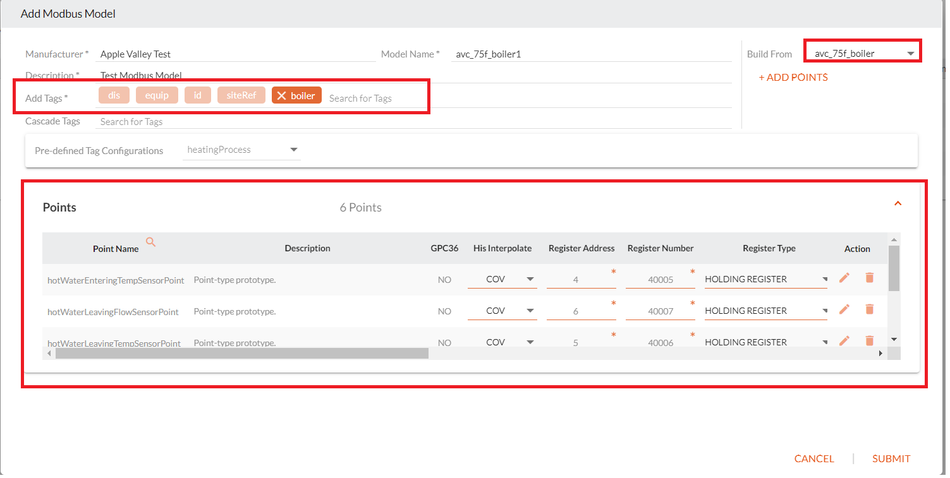
Task: Click the search icon beside Point Name
Action: [150, 242]
